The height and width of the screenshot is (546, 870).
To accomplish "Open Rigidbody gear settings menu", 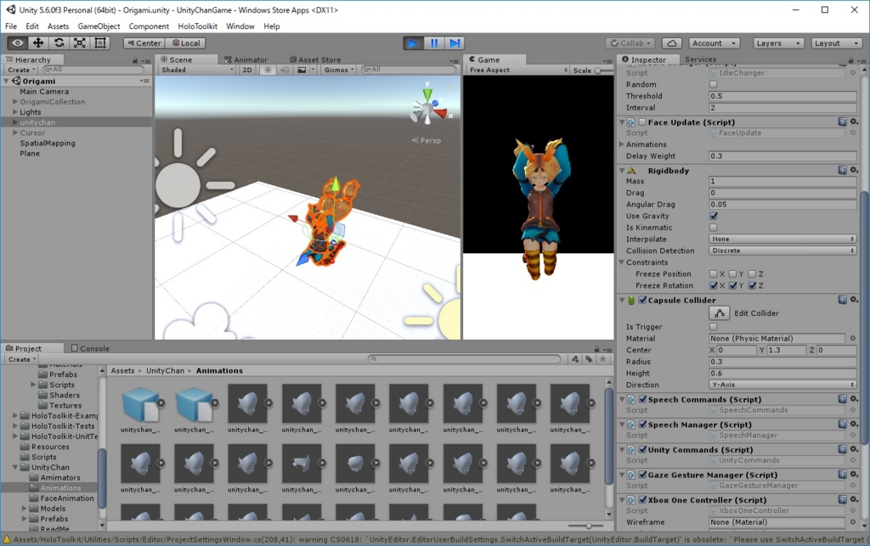I will click(854, 170).
